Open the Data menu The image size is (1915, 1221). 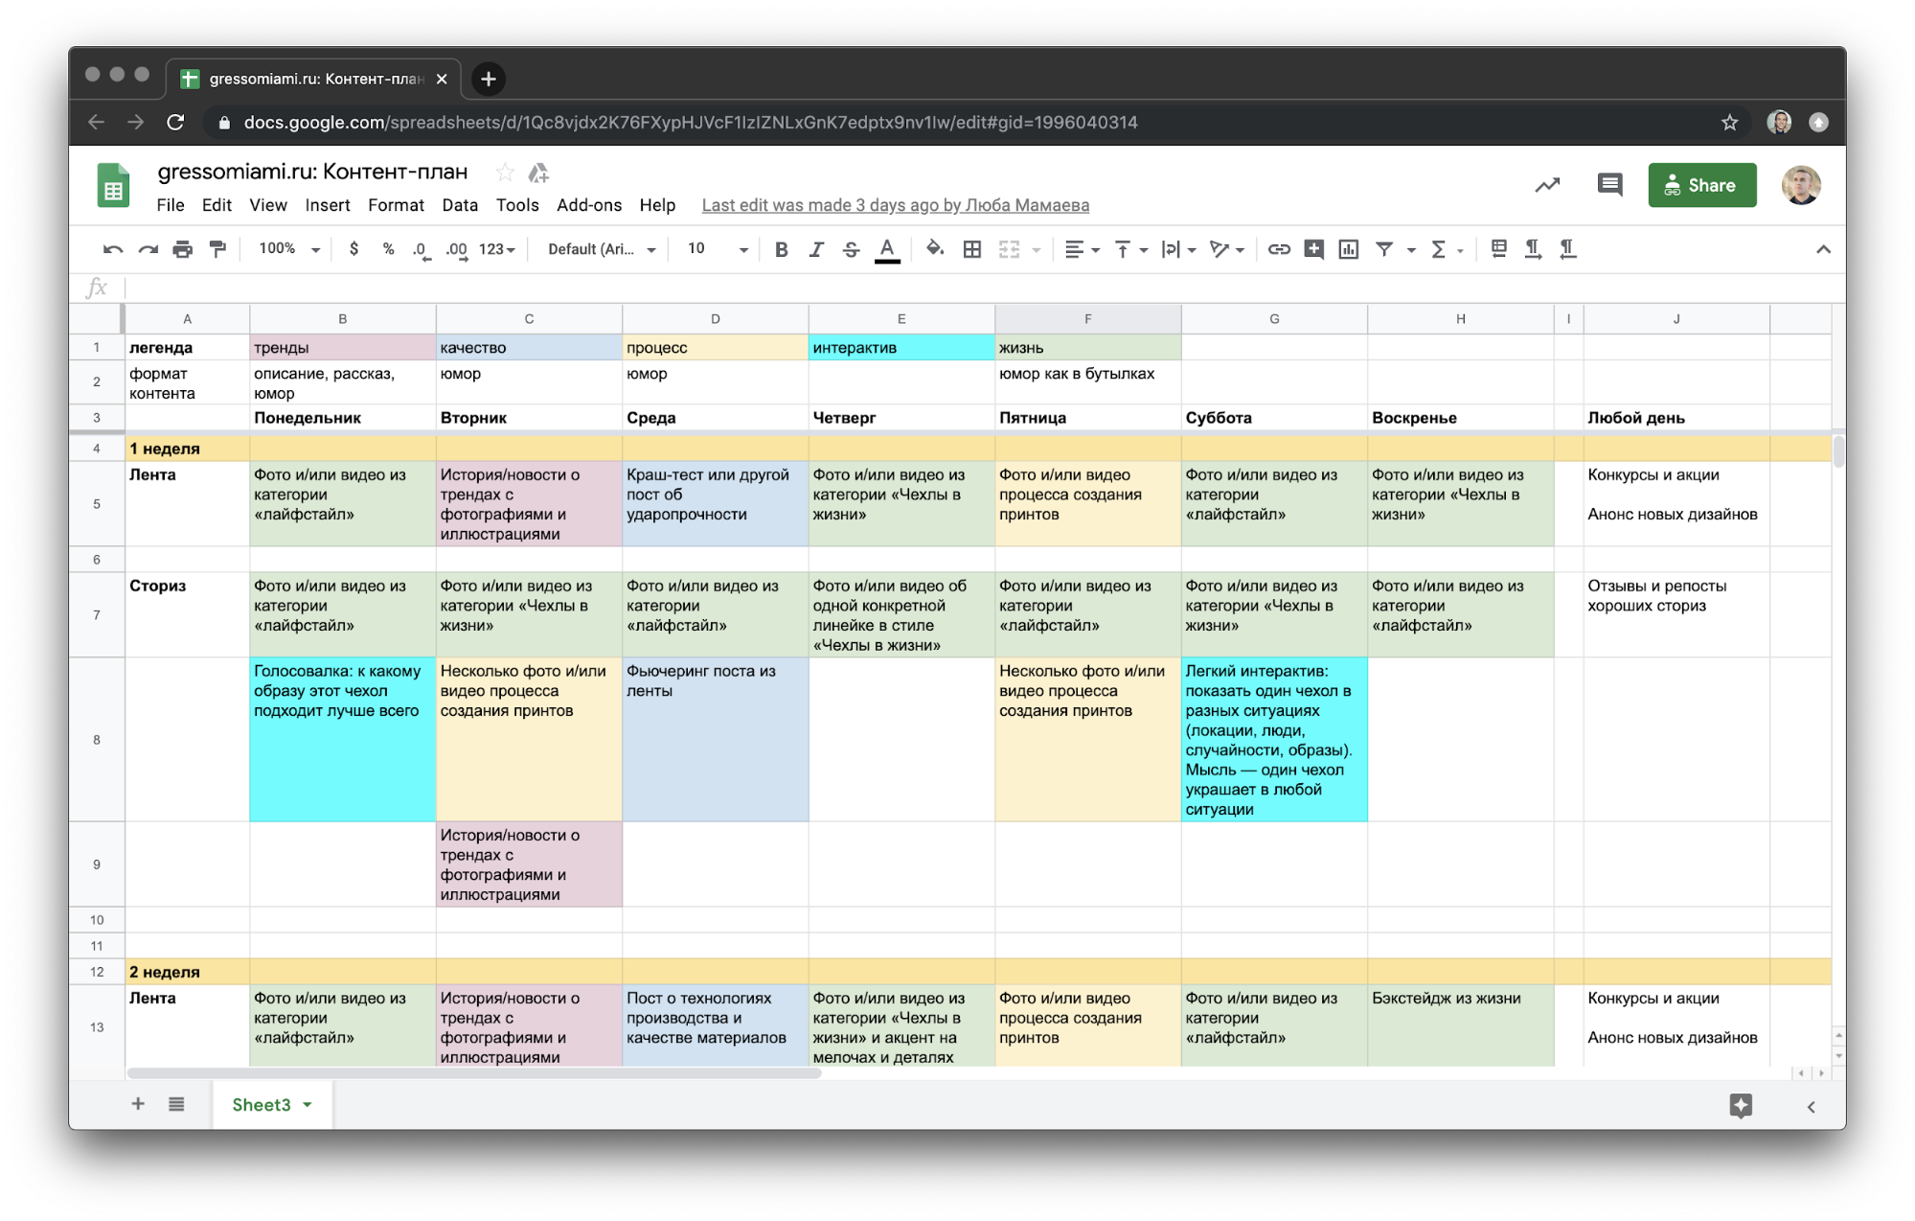point(460,205)
